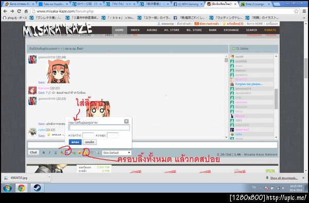Click cyka username at 22:23 message
The width and height of the screenshot is (309, 203).
coord(41,130)
